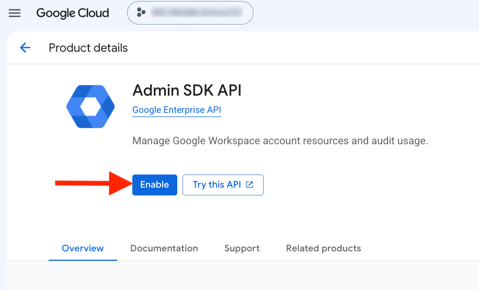This screenshot has width=479, height=290.
Task: Click the Manage Google Workspace description text
Action: click(280, 141)
